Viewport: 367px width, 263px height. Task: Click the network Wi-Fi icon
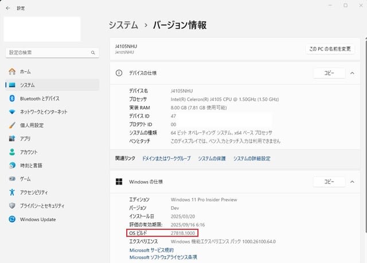point(12,112)
